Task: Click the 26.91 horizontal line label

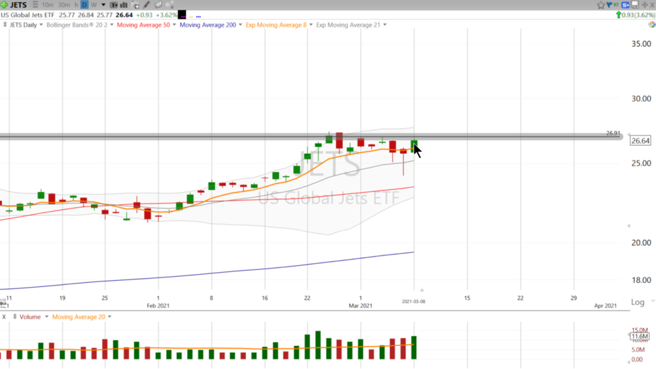Action: pos(613,133)
